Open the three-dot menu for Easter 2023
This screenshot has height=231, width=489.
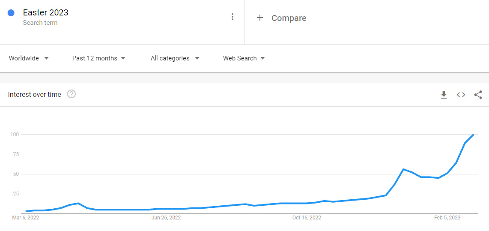[x=233, y=17]
